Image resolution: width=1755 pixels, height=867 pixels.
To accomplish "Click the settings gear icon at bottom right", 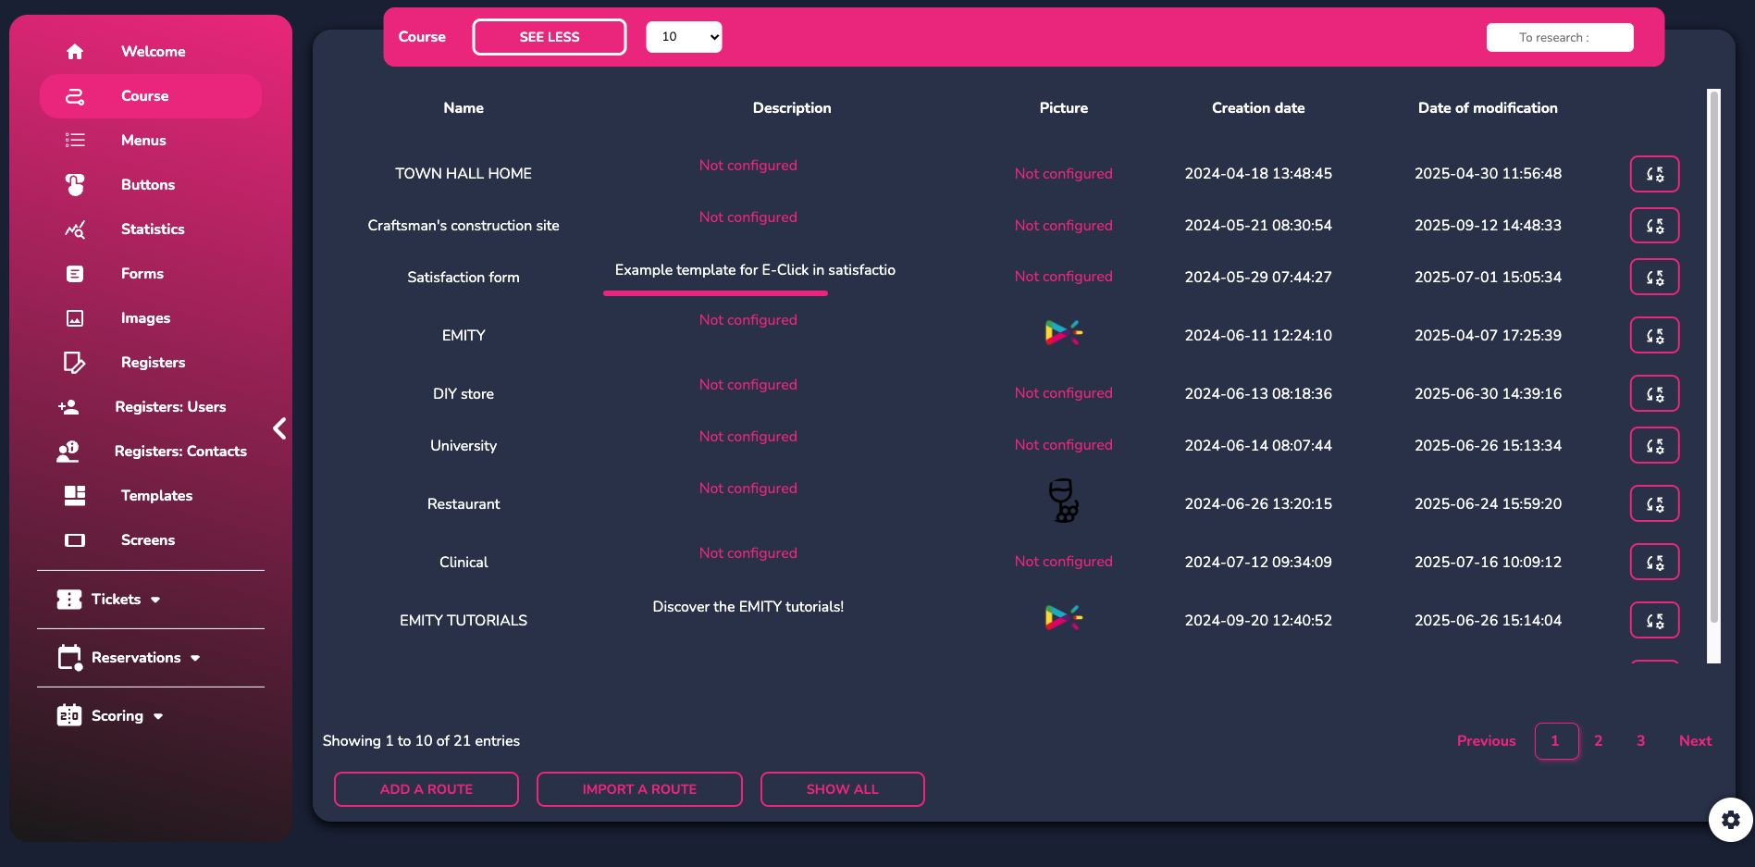I will (x=1730, y=820).
